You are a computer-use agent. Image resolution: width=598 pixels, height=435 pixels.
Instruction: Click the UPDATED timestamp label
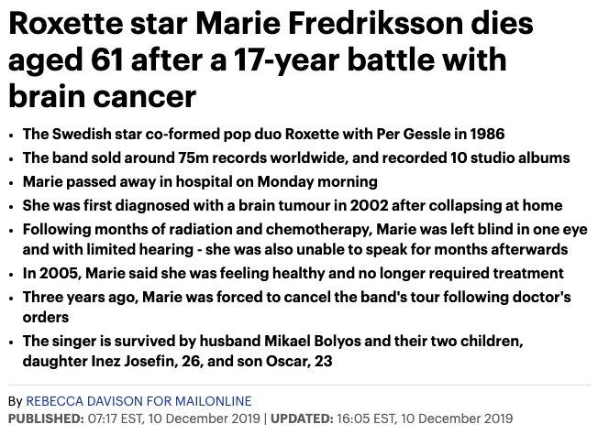pos(303,419)
